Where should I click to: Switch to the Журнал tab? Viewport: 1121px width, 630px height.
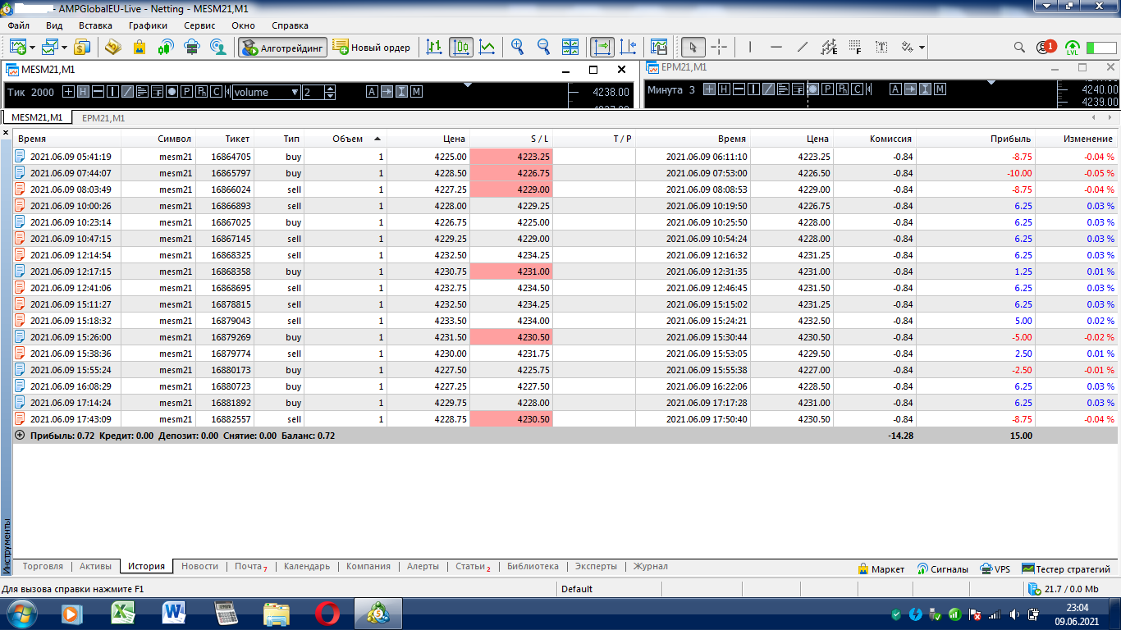pos(650,566)
